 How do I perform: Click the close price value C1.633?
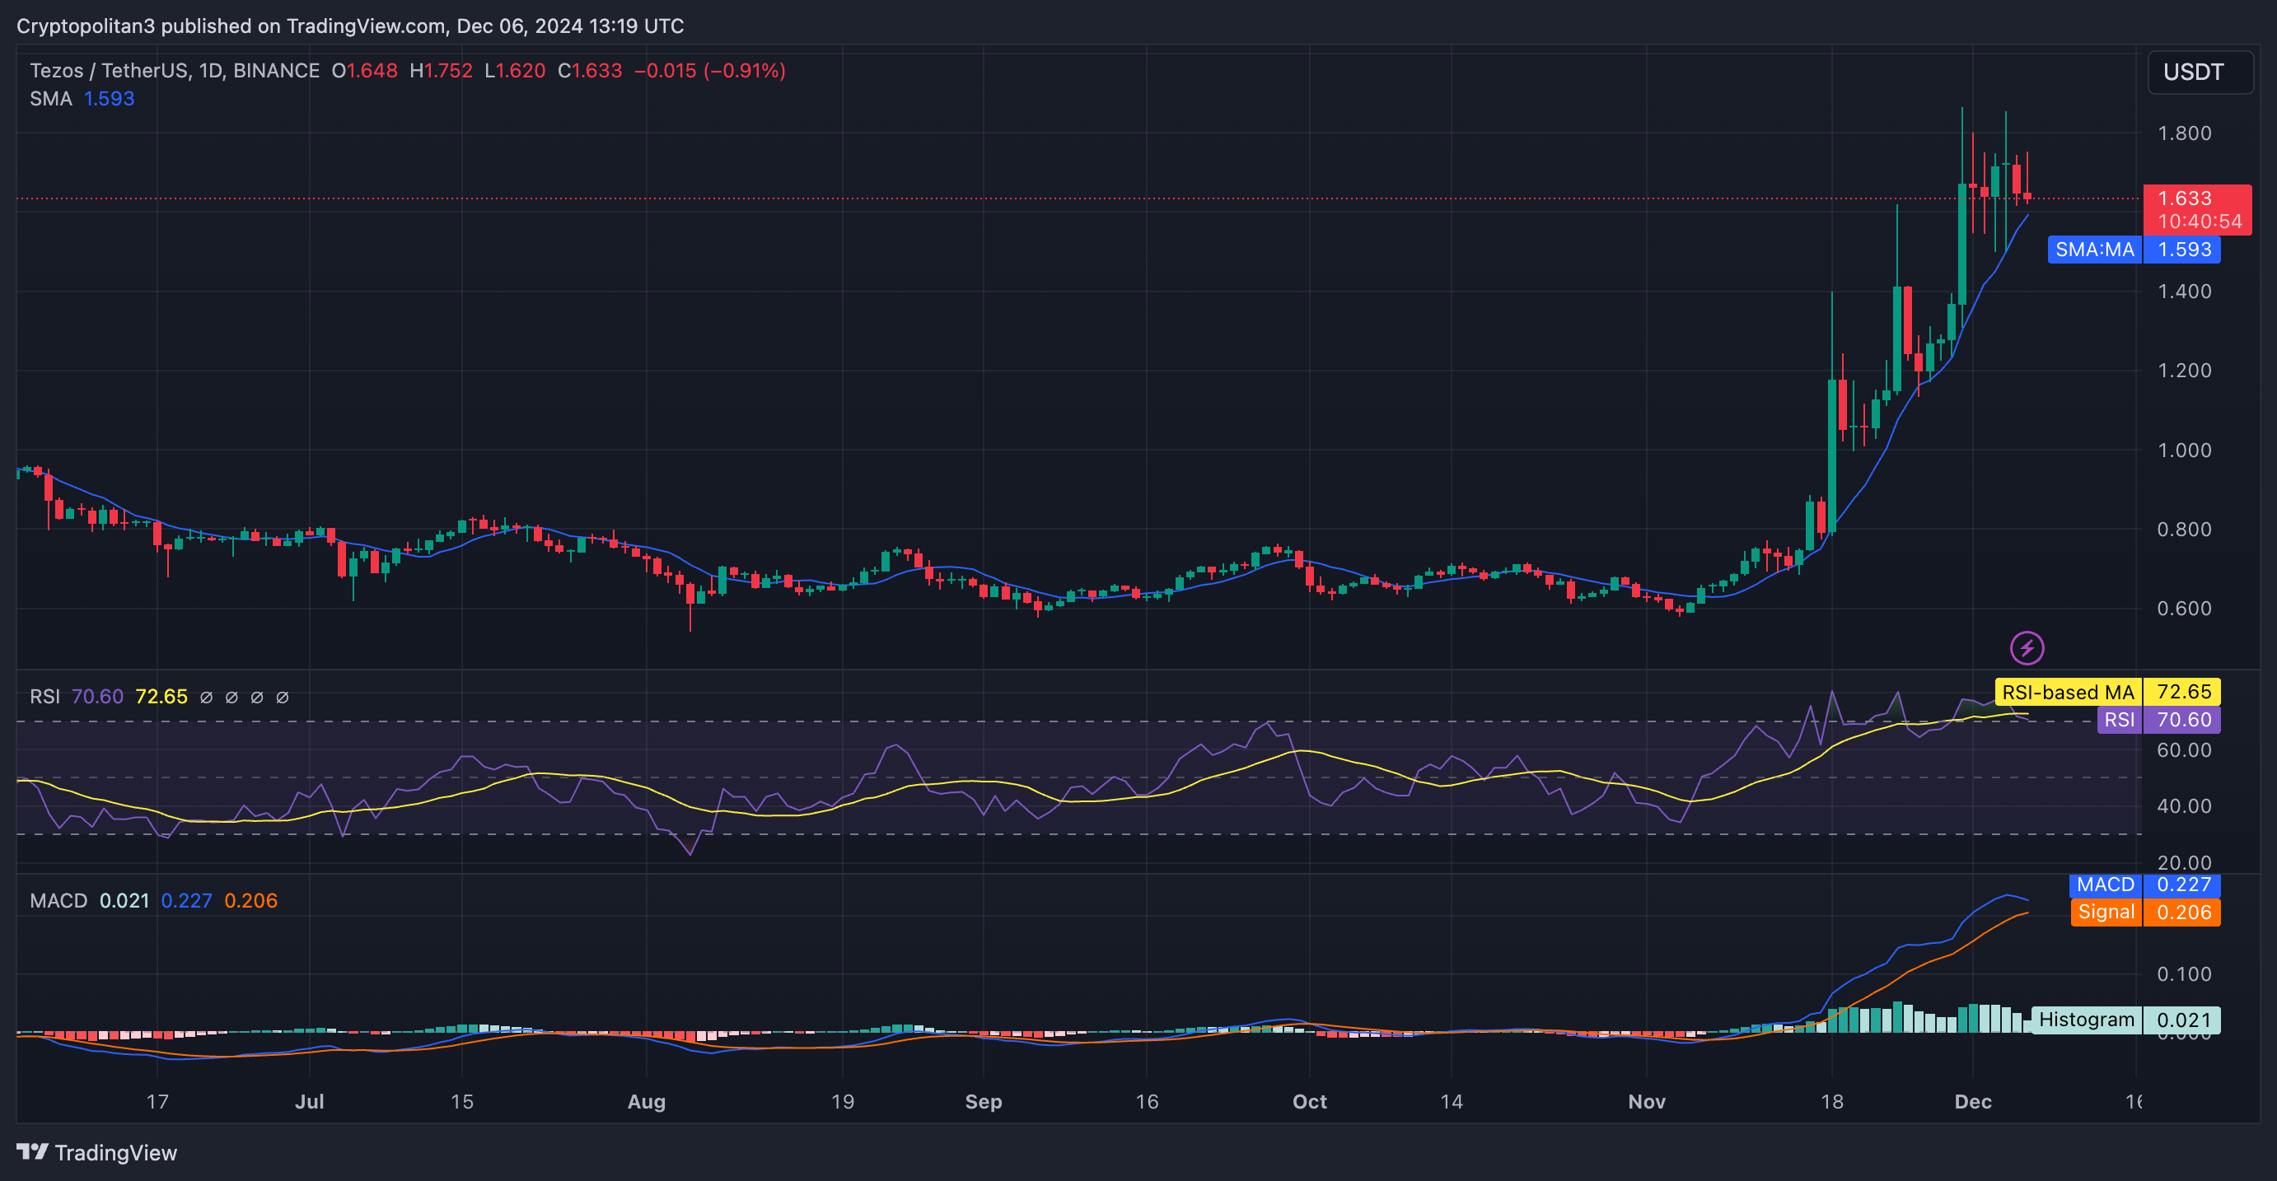(x=590, y=71)
